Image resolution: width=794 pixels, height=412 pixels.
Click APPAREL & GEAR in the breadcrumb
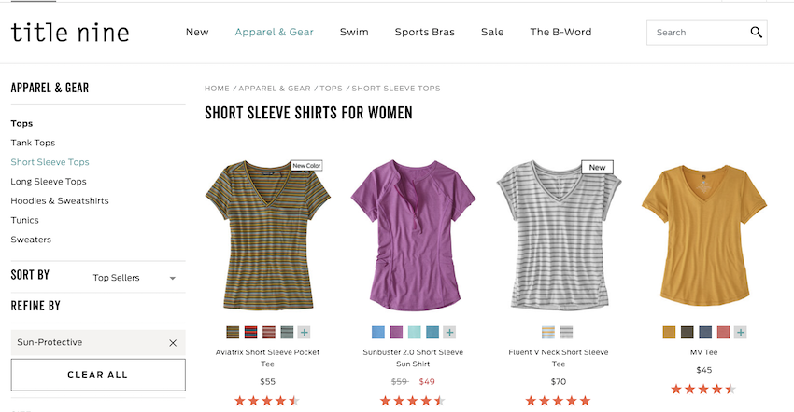(275, 89)
